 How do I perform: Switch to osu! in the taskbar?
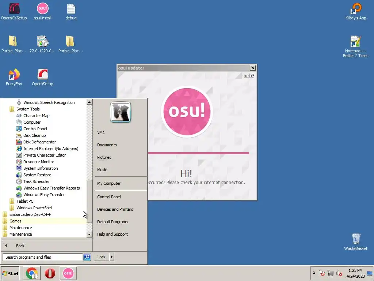(68, 273)
